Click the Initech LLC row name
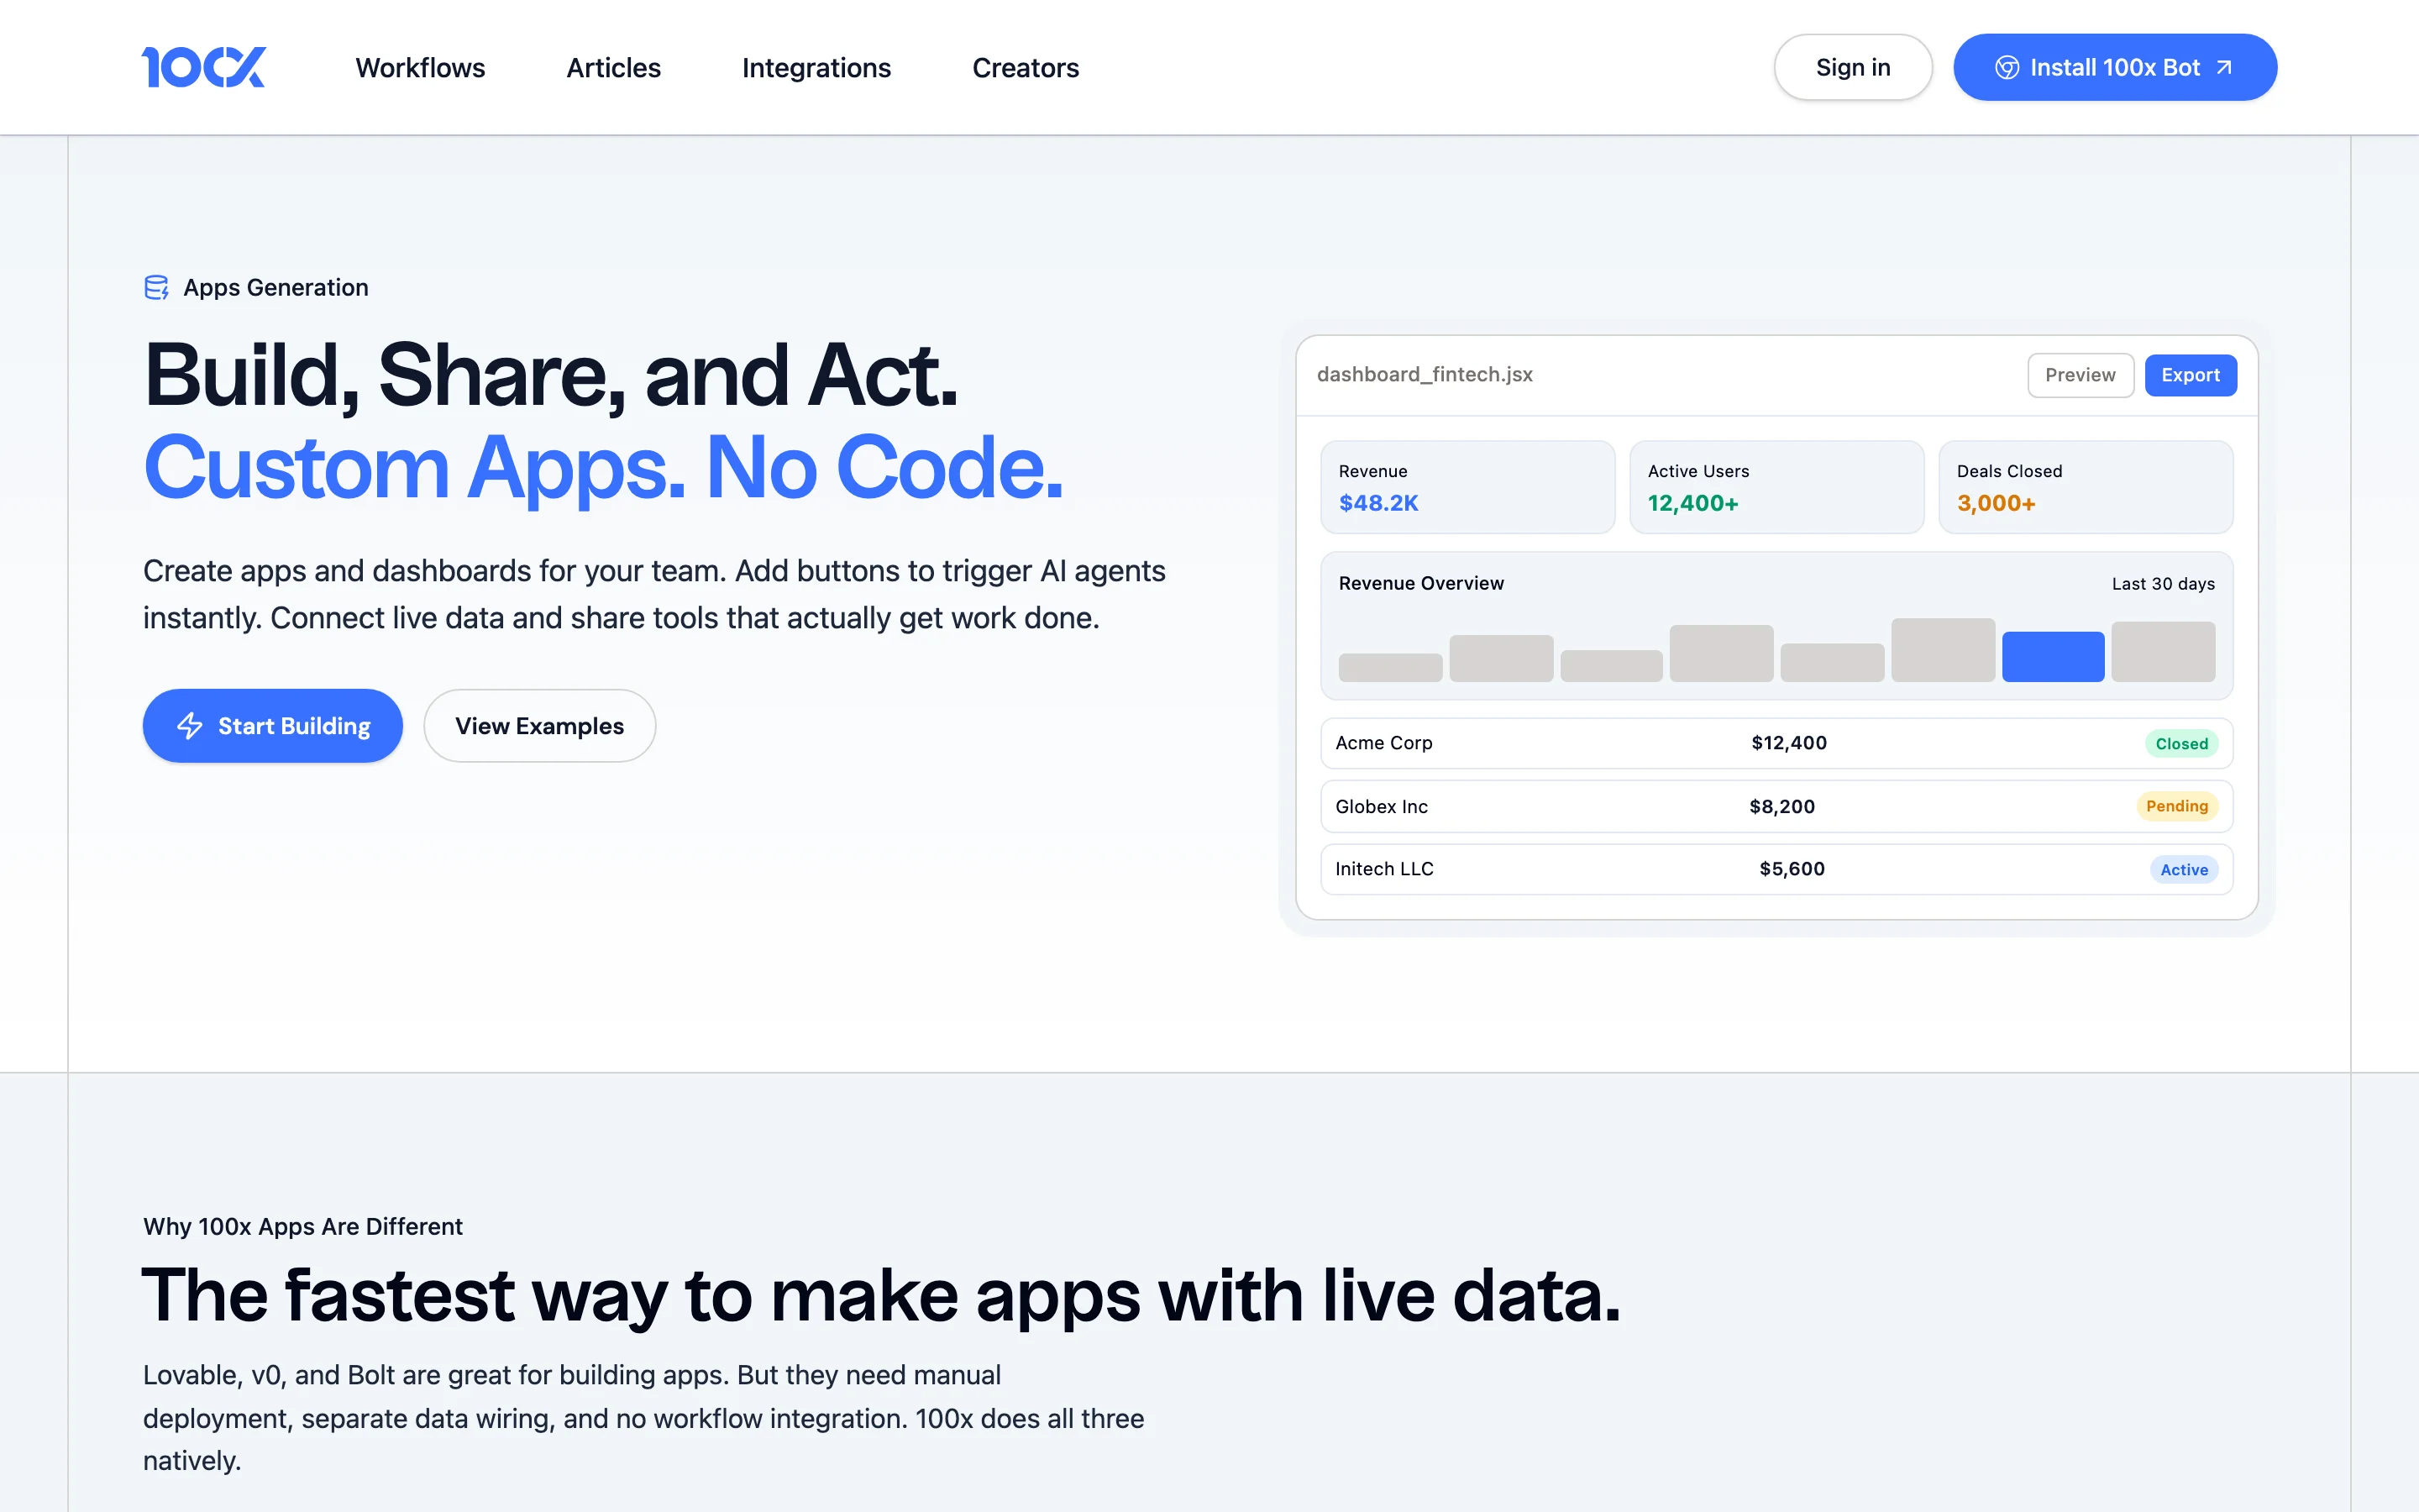Screen dimensions: 2419x1512 pos(1384,869)
